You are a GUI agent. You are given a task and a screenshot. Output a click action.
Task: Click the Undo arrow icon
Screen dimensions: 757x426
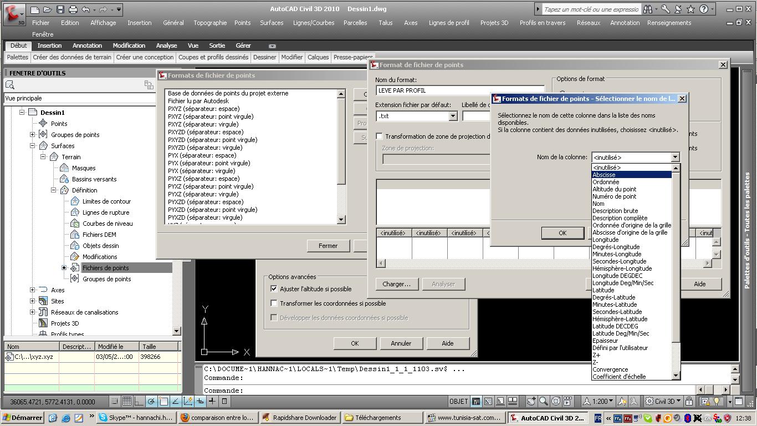85,9
